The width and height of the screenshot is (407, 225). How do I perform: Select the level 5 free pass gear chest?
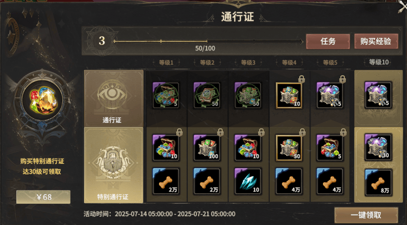tap(329, 95)
